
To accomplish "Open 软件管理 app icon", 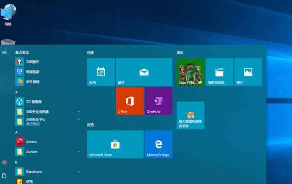I will pos(20,82).
